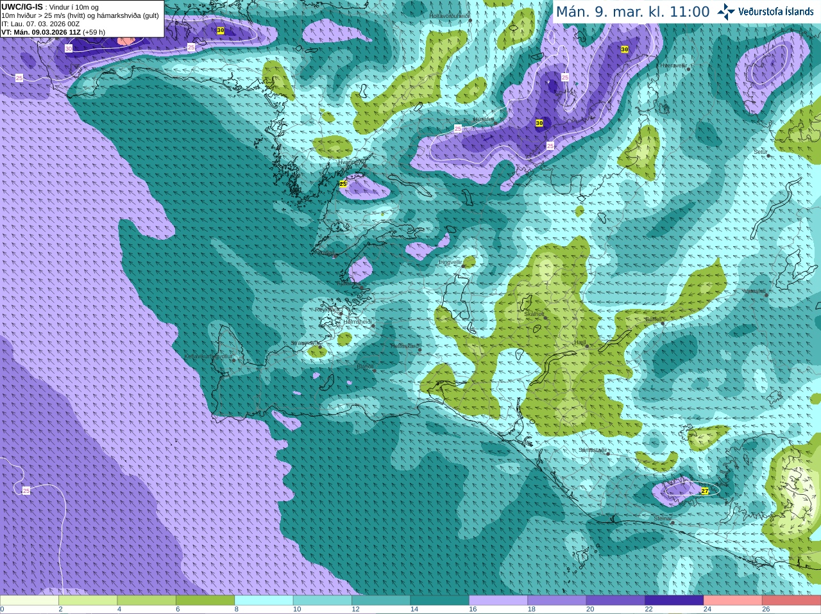Screen dimensions: 821x614
Task: Click the Reykjavík station label
Action: (328, 310)
